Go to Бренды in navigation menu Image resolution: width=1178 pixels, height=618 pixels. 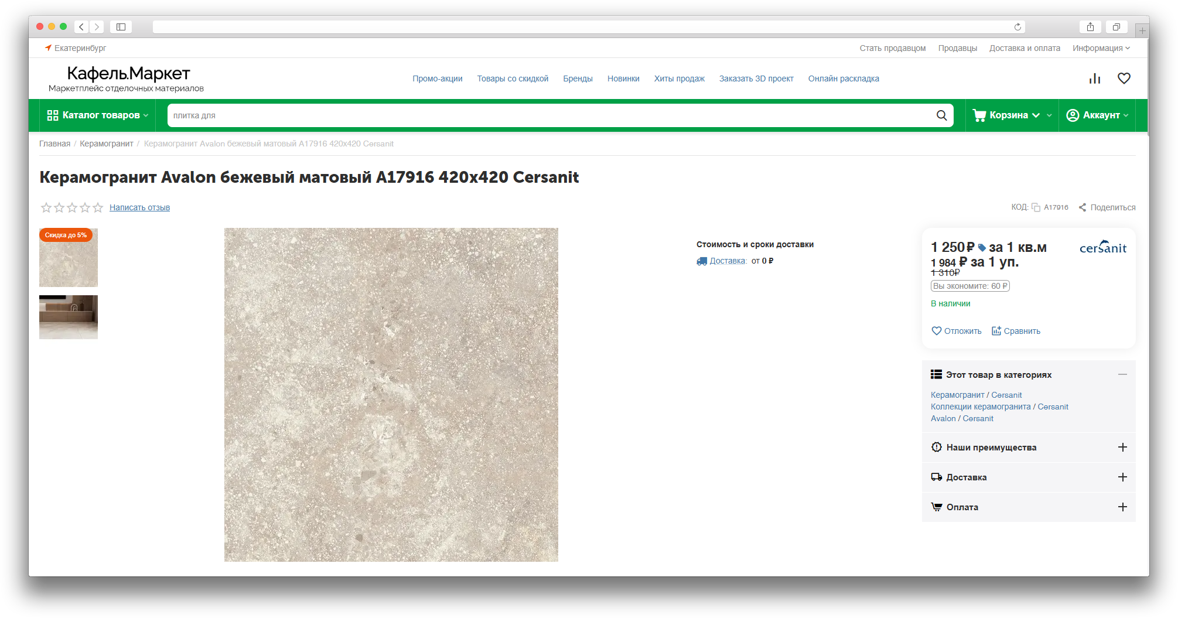tap(578, 78)
